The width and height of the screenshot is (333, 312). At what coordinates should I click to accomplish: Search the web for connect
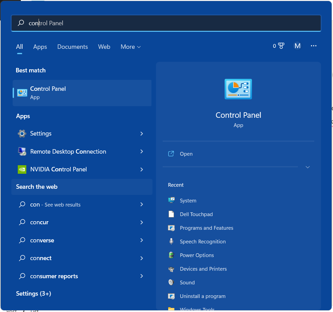(82, 258)
